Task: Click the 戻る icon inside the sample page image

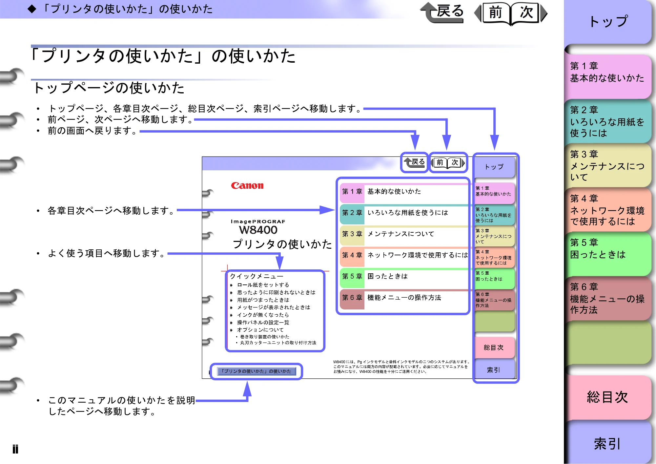Action: click(x=415, y=162)
